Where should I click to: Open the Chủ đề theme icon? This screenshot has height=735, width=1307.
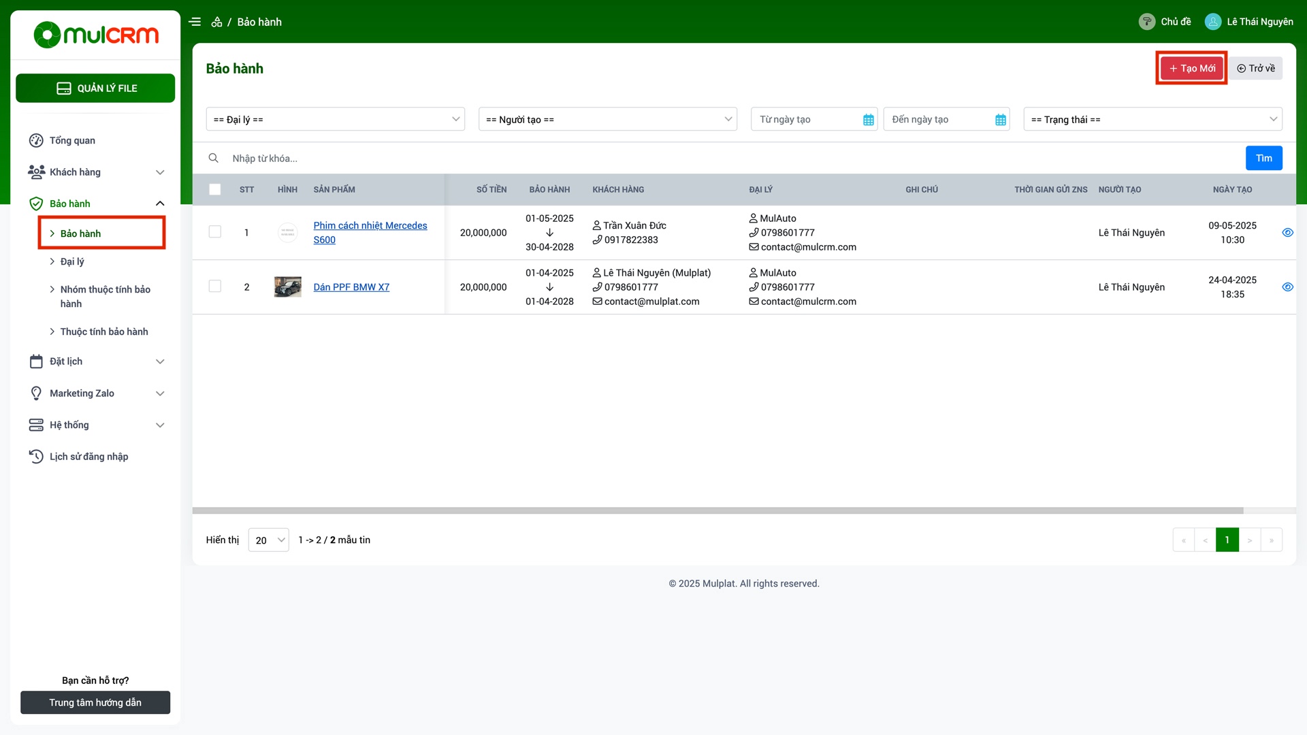pos(1146,22)
